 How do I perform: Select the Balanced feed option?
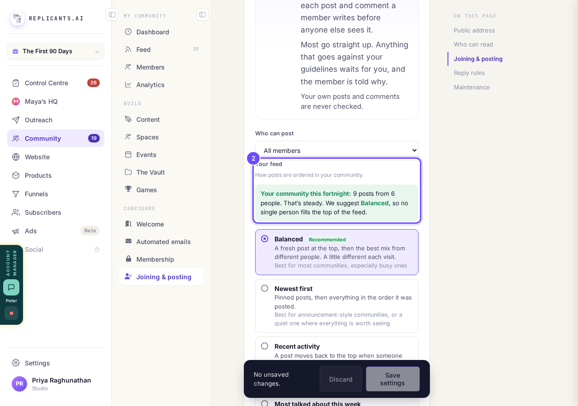click(337, 252)
